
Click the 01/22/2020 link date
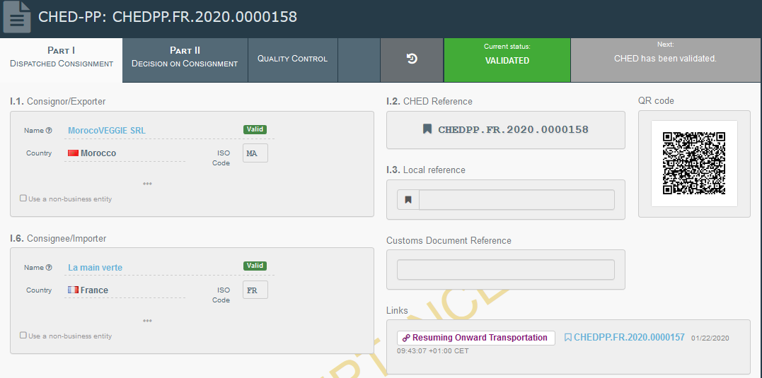pos(710,338)
